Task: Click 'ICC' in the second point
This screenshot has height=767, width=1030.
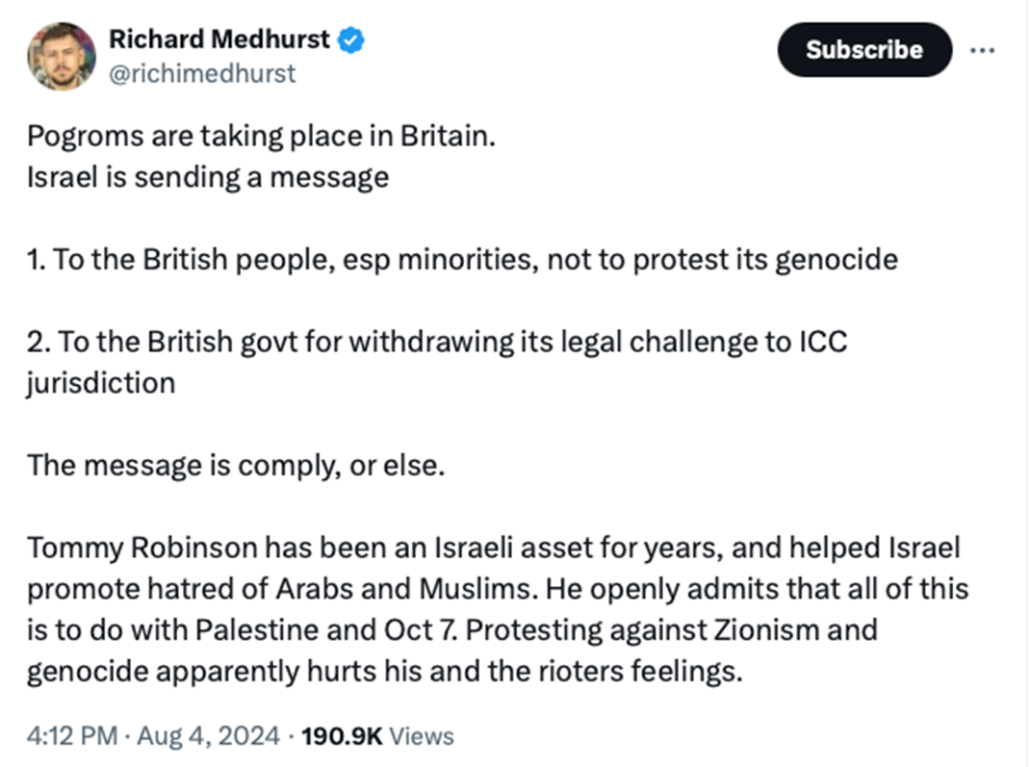Action: point(824,343)
